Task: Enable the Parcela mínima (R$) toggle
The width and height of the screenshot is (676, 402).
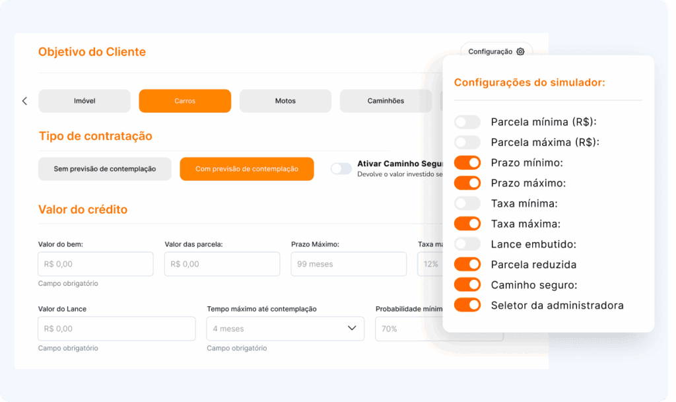Action: tap(467, 122)
